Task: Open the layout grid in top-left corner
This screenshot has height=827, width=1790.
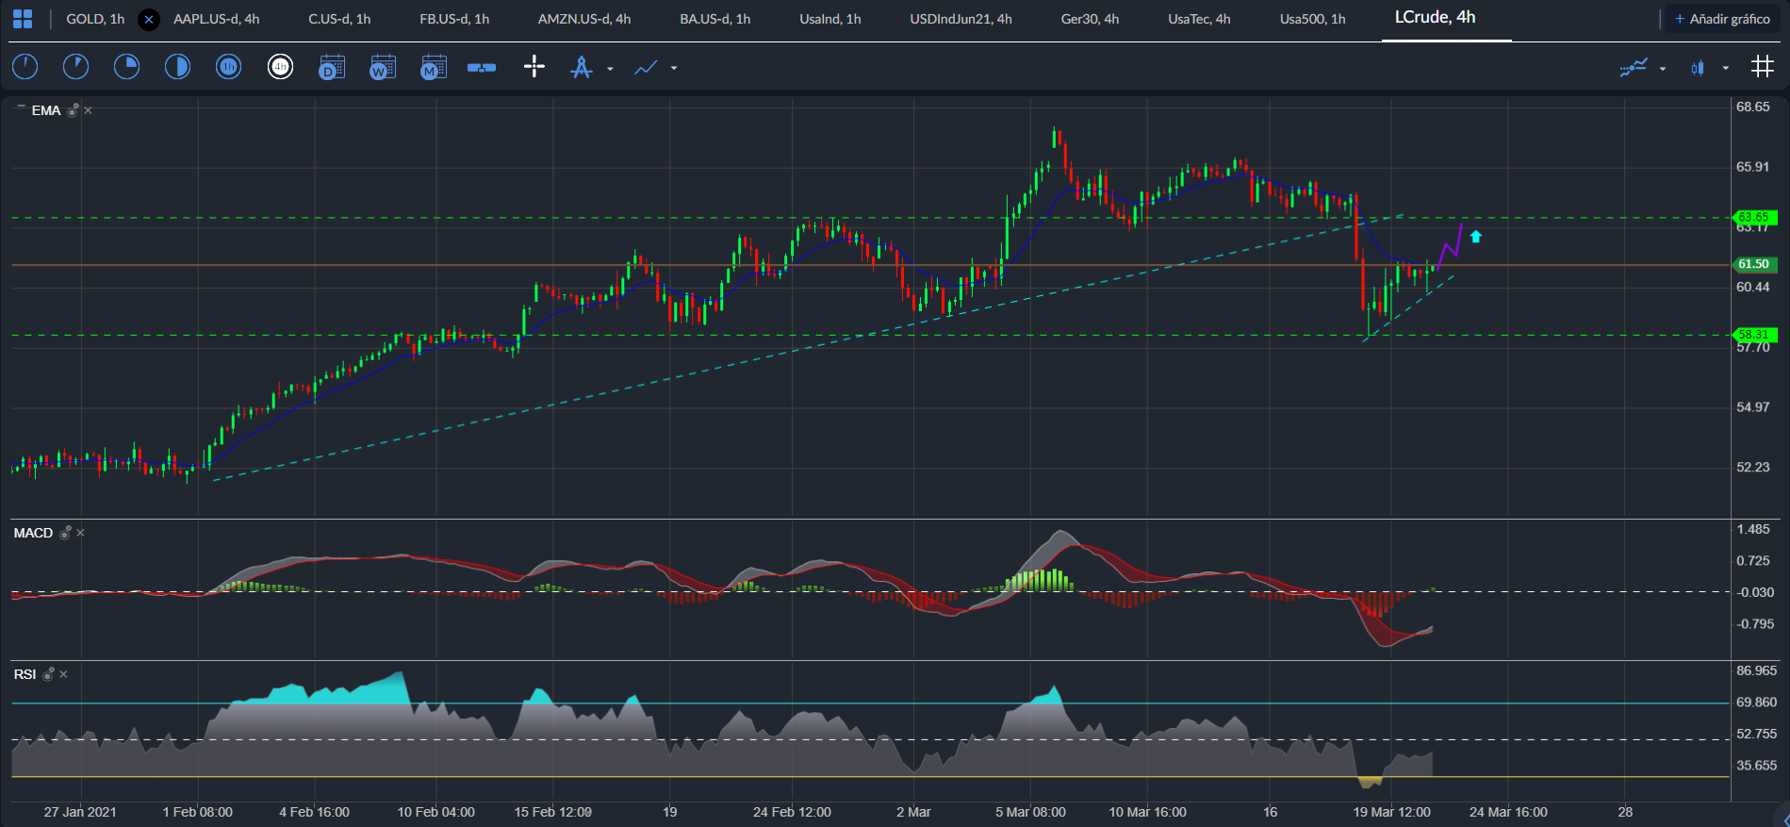Action: 23,19
